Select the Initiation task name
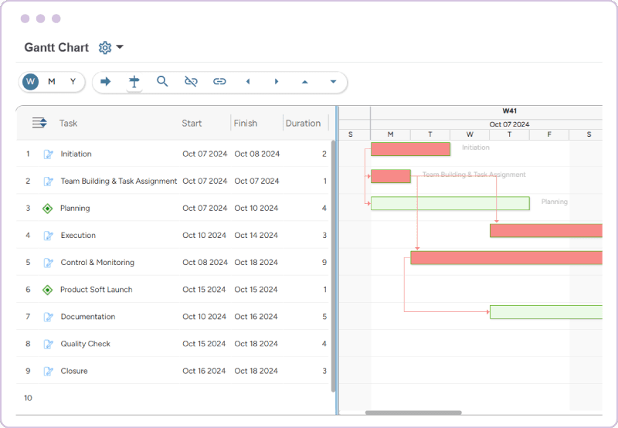Screen dimensions: 618x428 76,154
